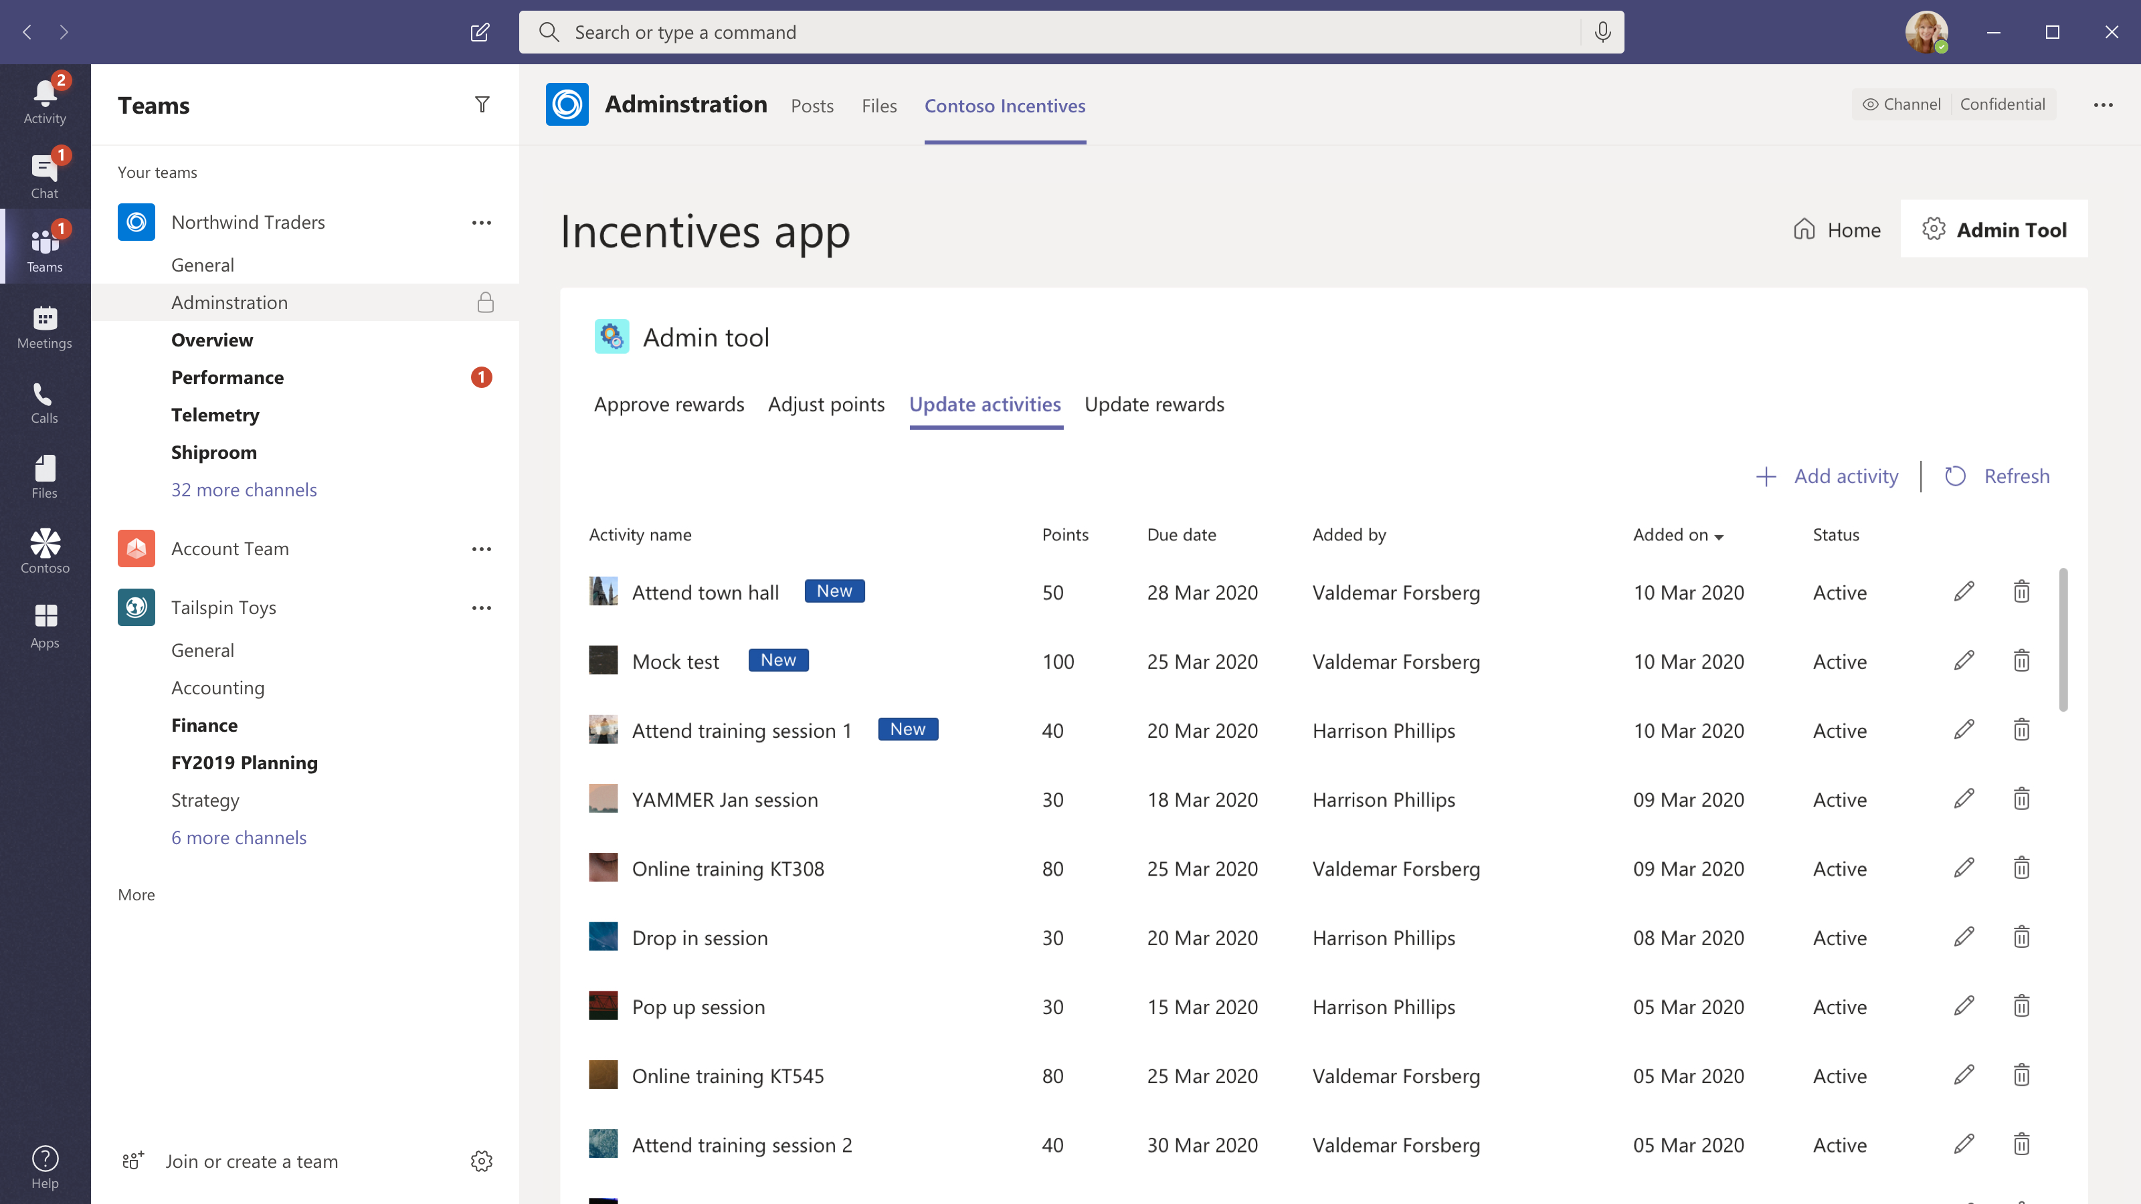Edit the Online training KT545 activity
Image resolution: width=2141 pixels, height=1204 pixels.
pos(1963,1074)
